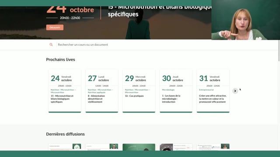Screen dimensions: 280x157
Task: Click the page vertical scrollbar
Action: pos(279,51)
